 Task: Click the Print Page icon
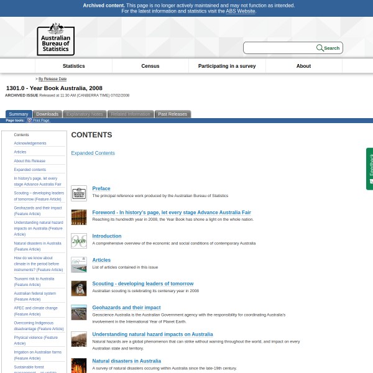(x=29, y=121)
